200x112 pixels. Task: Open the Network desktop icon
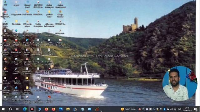click(16, 89)
